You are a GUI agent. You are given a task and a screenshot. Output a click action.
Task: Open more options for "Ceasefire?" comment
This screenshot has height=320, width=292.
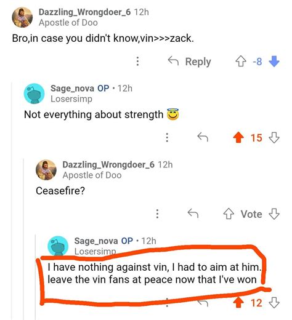click(x=157, y=214)
